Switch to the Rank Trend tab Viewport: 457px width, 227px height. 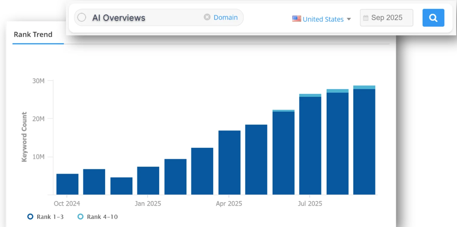pyautogui.click(x=33, y=35)
